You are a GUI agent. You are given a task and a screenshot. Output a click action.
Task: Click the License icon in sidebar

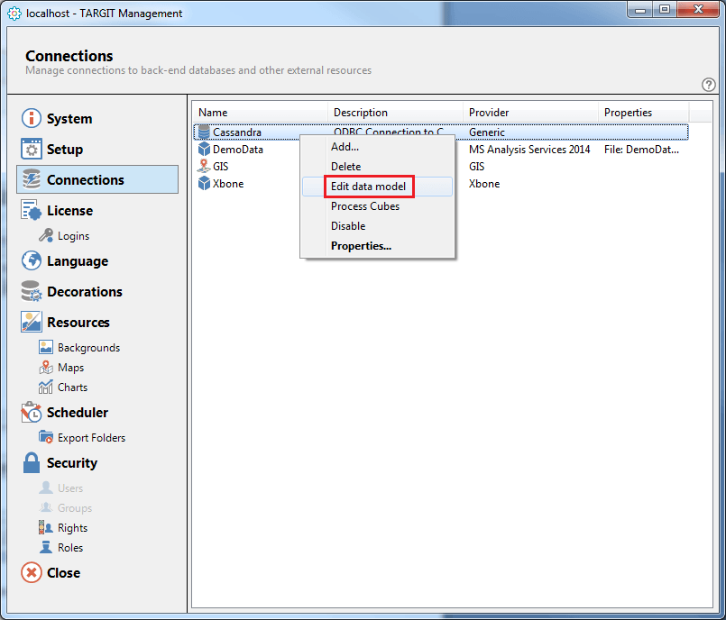32,211
